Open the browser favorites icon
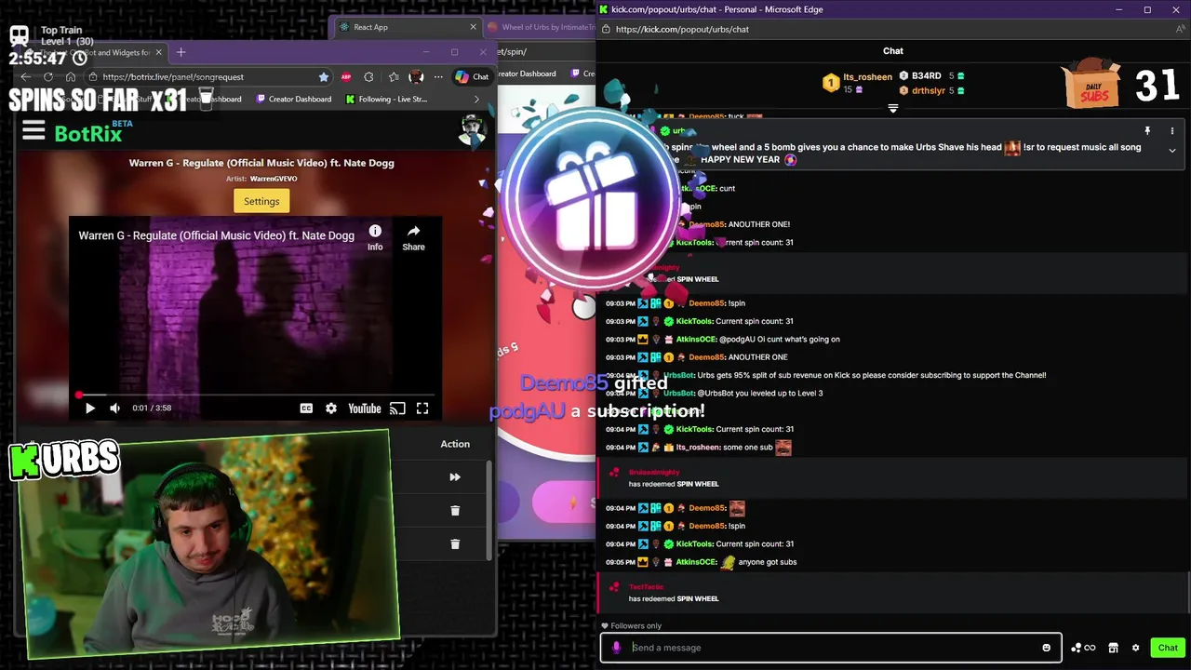The height and width of the screenshot is (670, 1191). (393, 77)
